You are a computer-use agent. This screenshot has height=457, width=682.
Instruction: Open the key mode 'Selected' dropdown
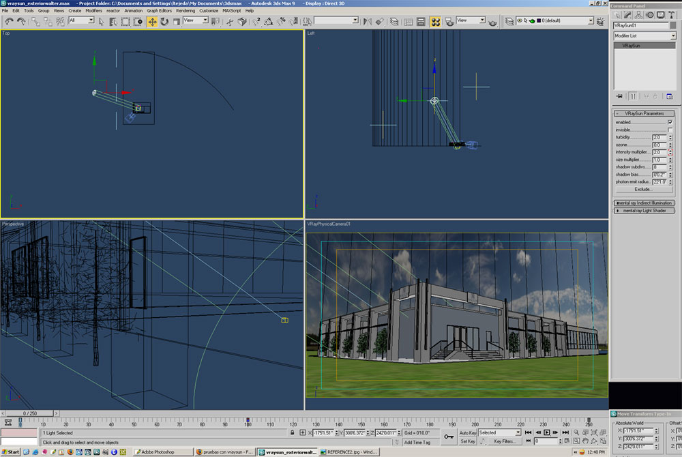pyautogui.click(x=500, y=432)
